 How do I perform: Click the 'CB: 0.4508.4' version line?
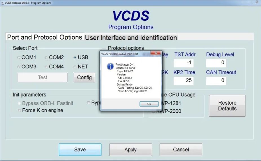pos(125,78)
